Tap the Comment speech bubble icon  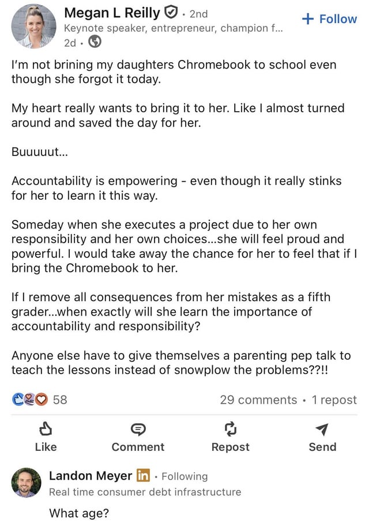(x=138, y=429)
